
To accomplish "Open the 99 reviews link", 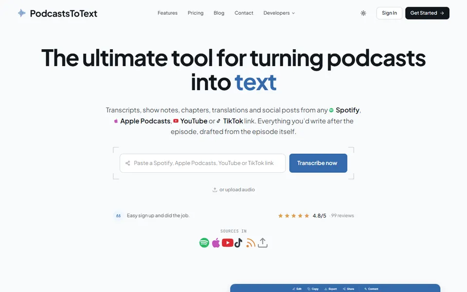I will coord(342,216).
